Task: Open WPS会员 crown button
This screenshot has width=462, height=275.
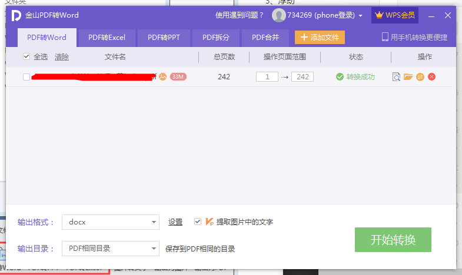Action: click(395, 15)
